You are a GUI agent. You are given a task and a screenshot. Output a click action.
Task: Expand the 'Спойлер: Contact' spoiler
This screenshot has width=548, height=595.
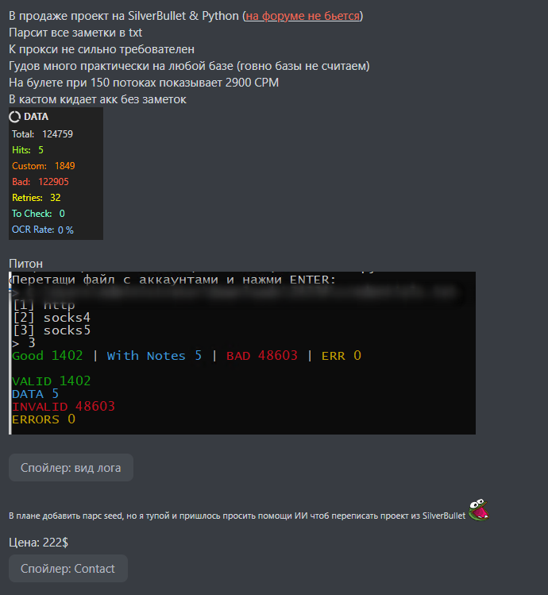[68, 569]
